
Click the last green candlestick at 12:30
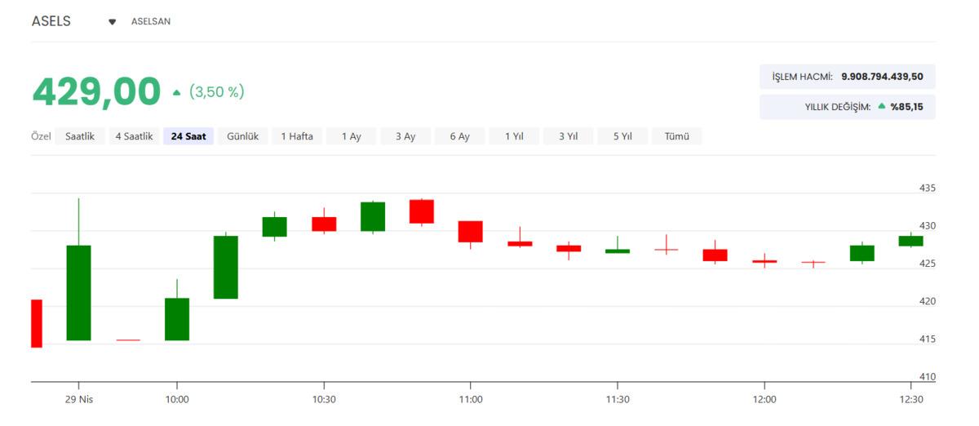click(x=910, y=241)
